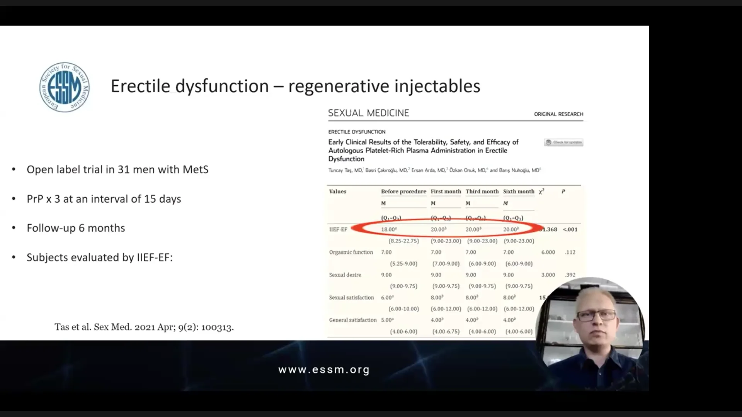
Task: Click the citation 'Tas et al. Sex Med. 2021 Apr'
Action: 144,327
